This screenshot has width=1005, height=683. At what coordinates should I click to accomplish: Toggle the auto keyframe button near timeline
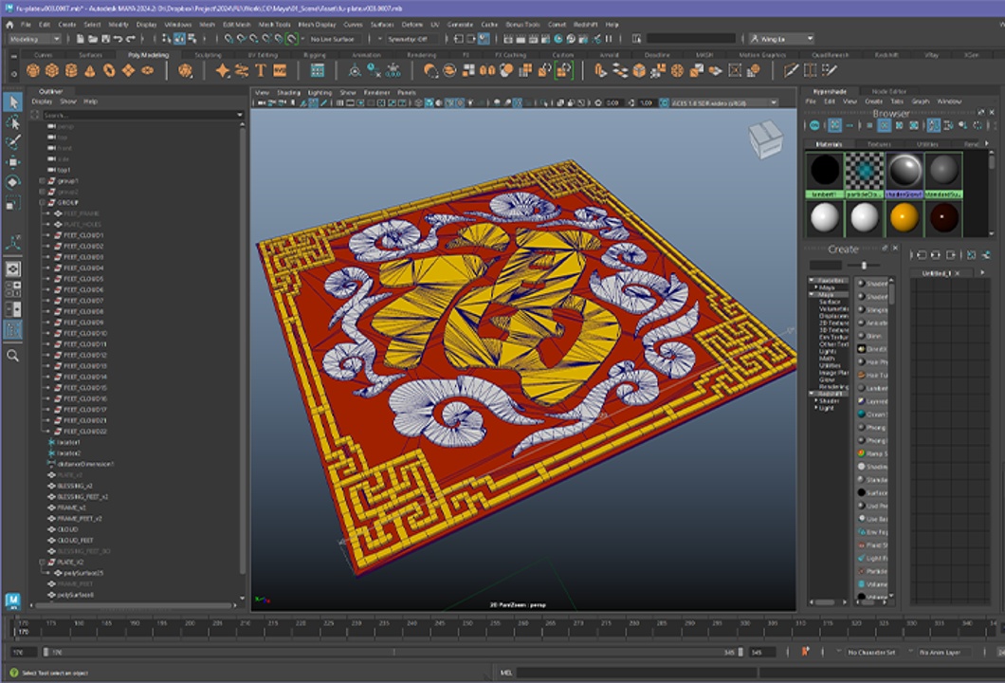(x=806, y=653)
